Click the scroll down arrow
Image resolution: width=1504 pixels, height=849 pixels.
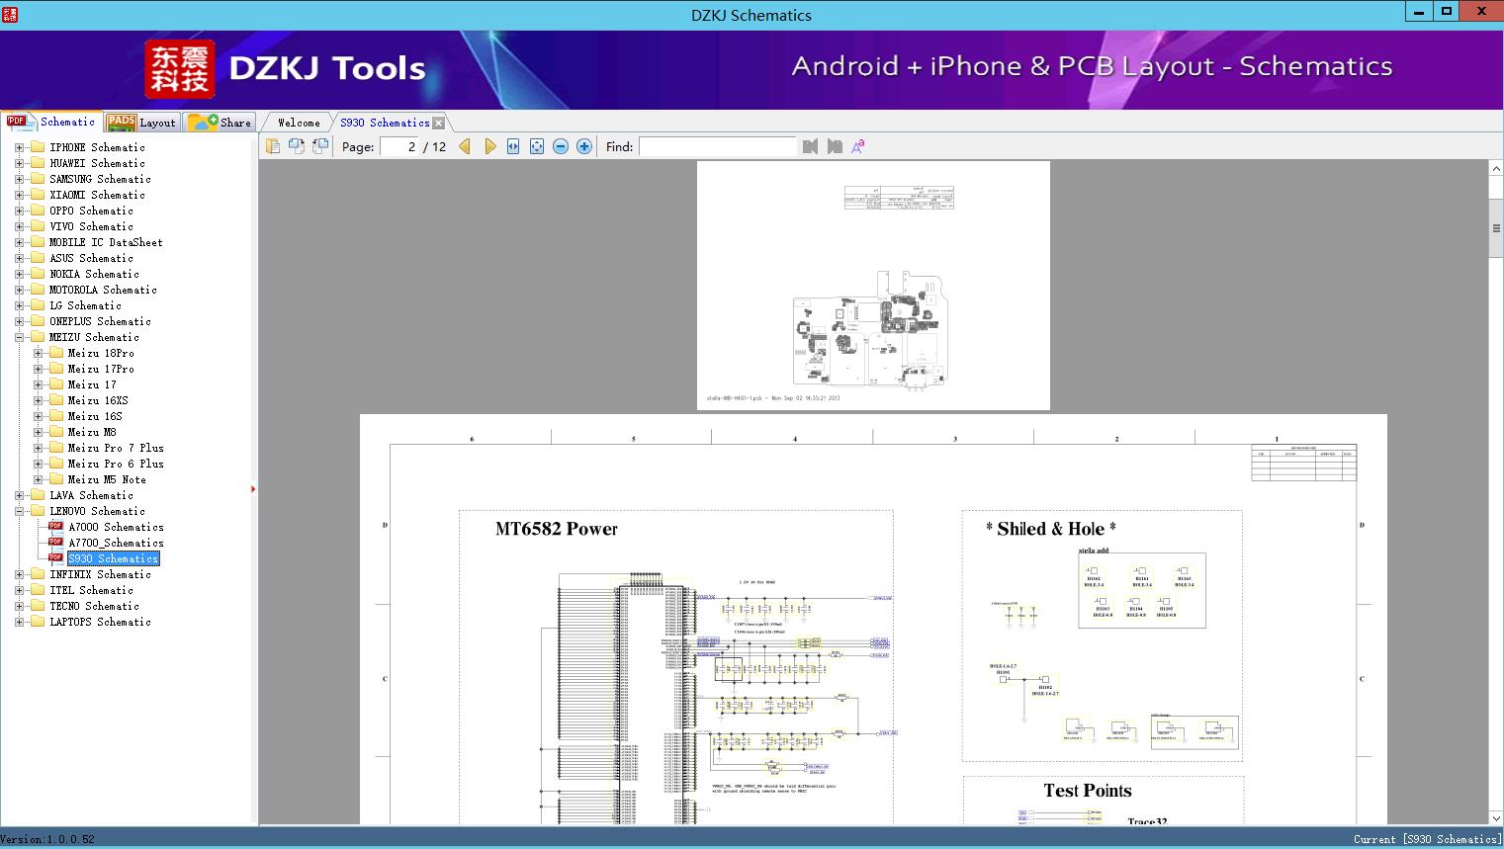[x=1496, y=817]
